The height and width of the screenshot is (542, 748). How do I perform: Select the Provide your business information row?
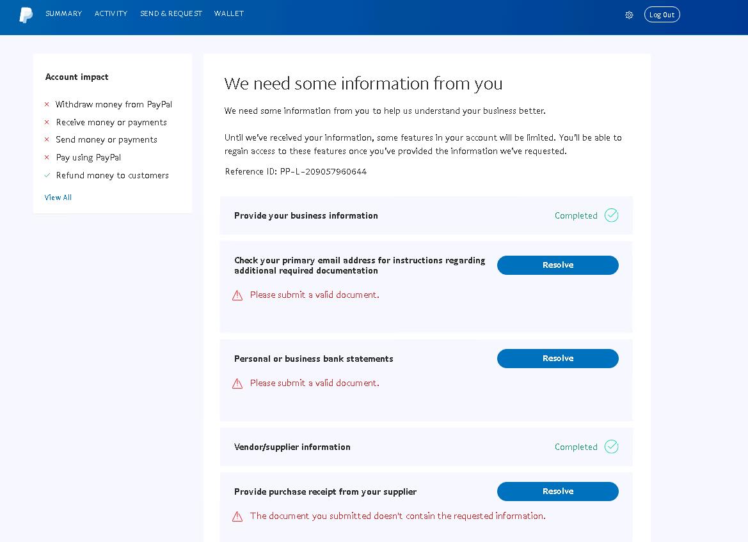[x=426, y=215]
